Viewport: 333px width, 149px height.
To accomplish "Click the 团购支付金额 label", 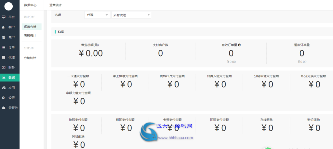I will (220, 119).
